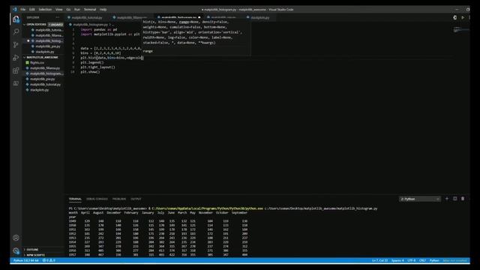Open the File menu
The width and height of the screenshot is (480, 270).
click(x=23, y=10)
